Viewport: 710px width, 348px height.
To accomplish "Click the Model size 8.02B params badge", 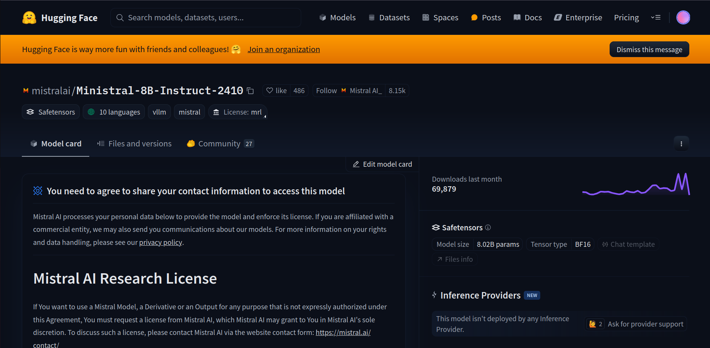I will (477, 245).
